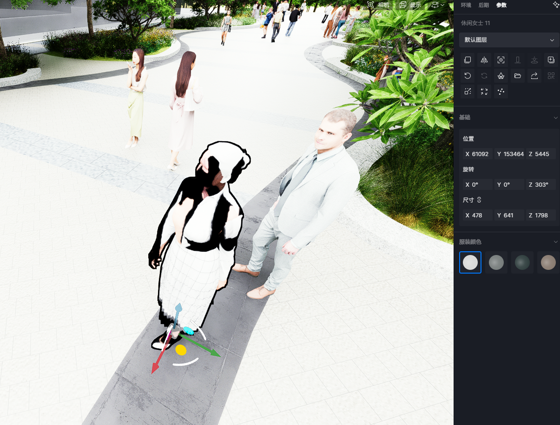Click the 显示 display button
Viewport: 560px width, 425px height.
(410, 5)
